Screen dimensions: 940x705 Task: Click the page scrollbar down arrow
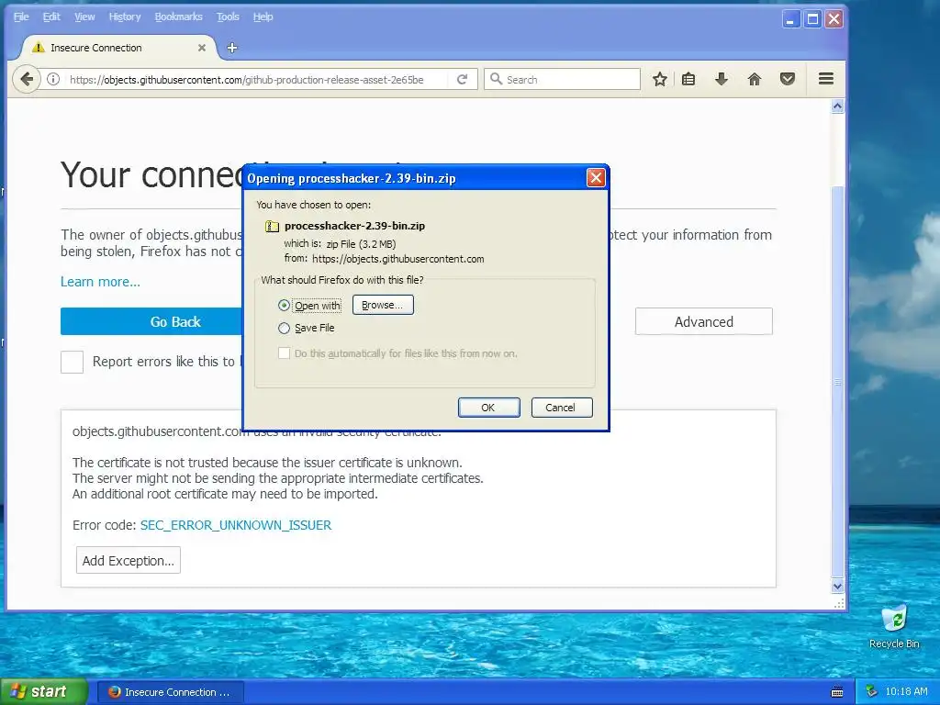click(x=837, y=587)
